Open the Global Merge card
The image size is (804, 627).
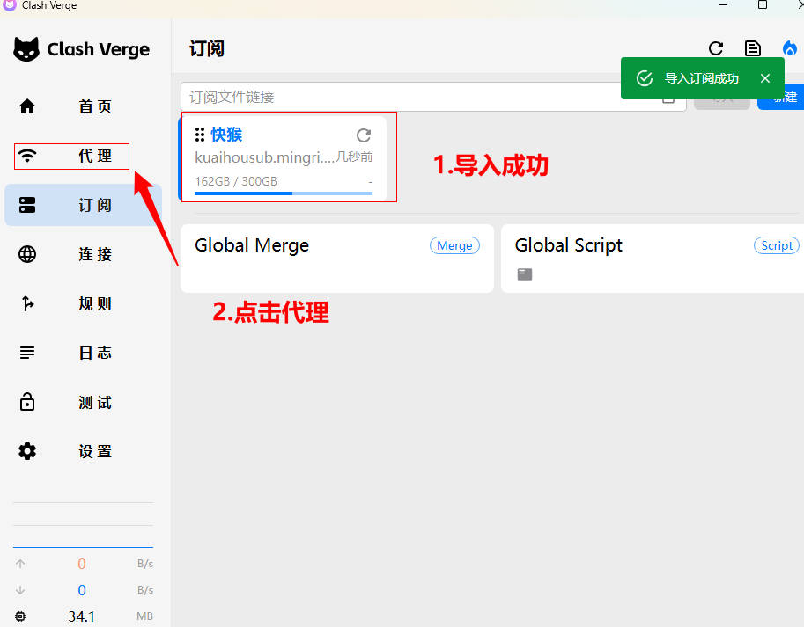tap(337, 259)
